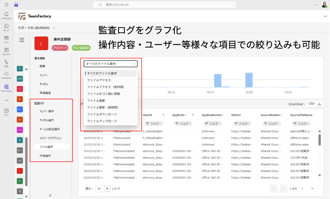Open the app launcher waffle icon

point(6,5)
